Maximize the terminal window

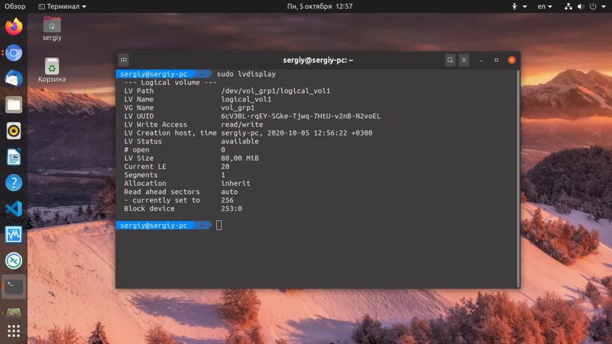pos(497,60)
